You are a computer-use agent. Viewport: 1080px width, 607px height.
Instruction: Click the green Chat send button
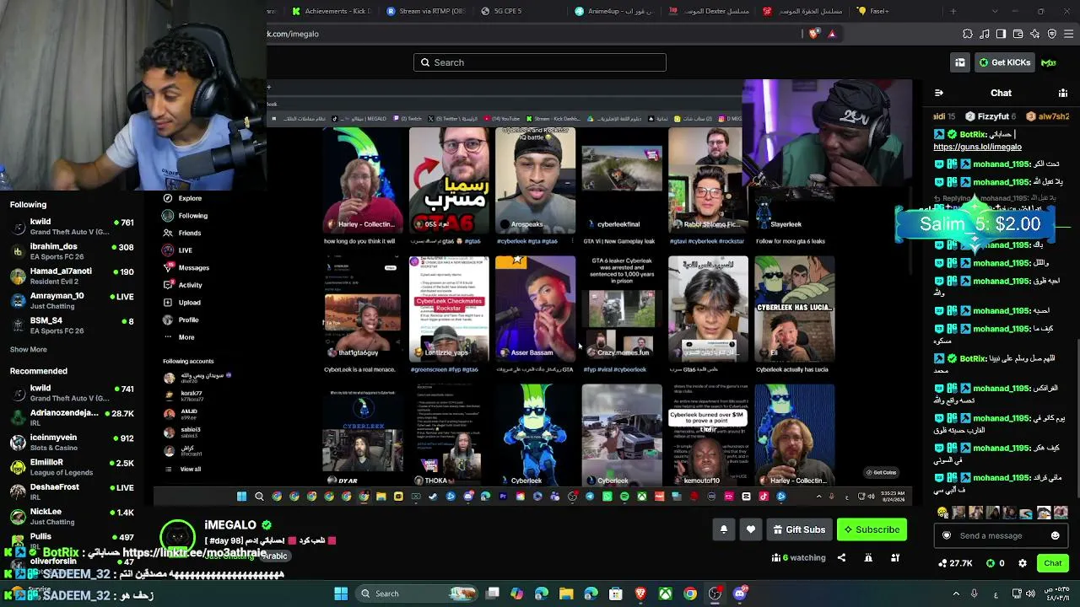pyautogui.click(x=1052, y=563)
